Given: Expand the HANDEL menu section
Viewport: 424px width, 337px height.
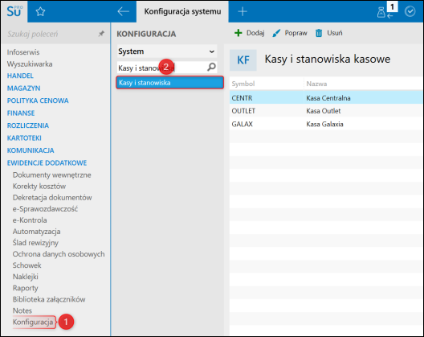Looking at the screenshot, I should tap(20, 76).
